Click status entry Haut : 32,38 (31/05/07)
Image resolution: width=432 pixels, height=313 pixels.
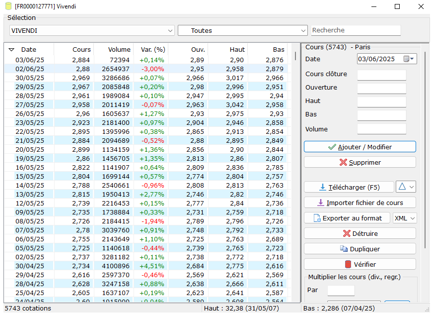(241, 309)
